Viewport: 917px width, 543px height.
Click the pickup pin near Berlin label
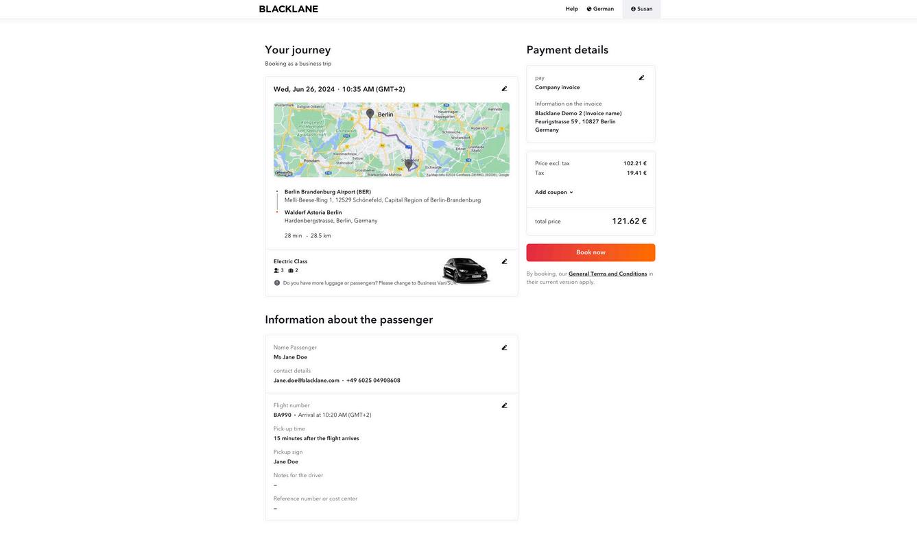(x=370, y=114)
